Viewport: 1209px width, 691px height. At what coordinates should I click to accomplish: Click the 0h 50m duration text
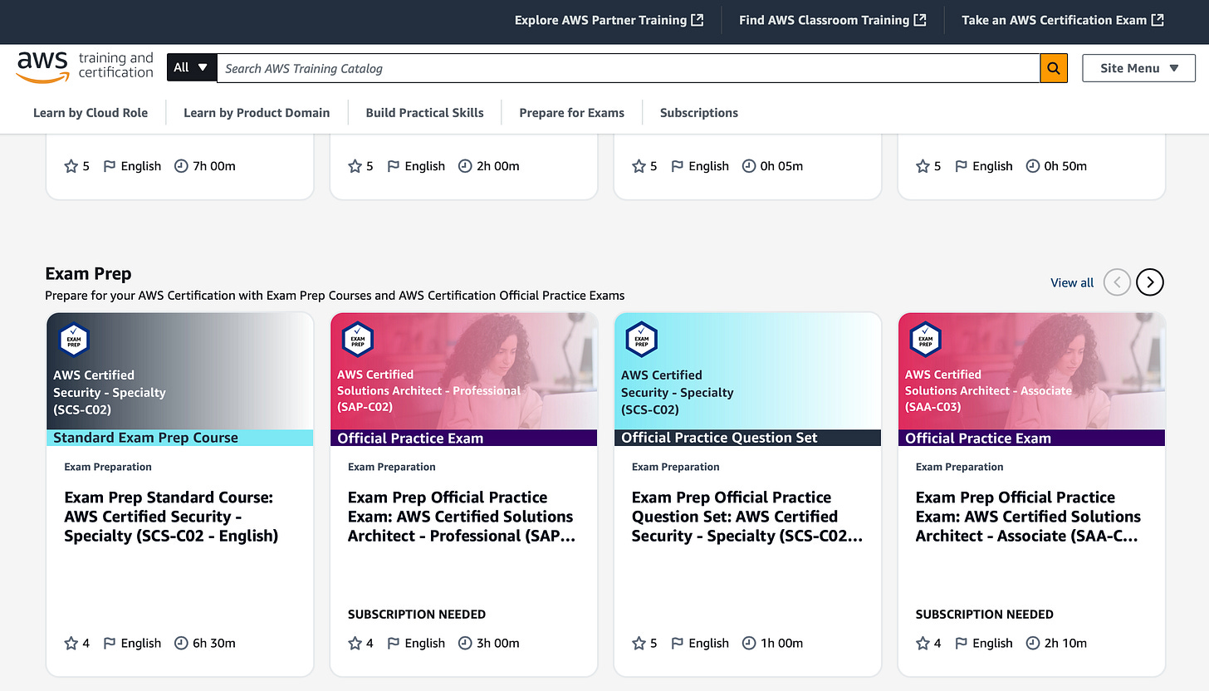(x=1066, y=166)
